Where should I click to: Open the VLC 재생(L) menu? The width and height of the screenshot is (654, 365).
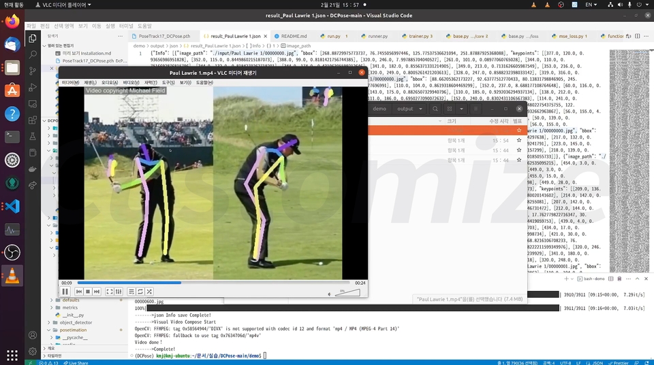point(90,82)
